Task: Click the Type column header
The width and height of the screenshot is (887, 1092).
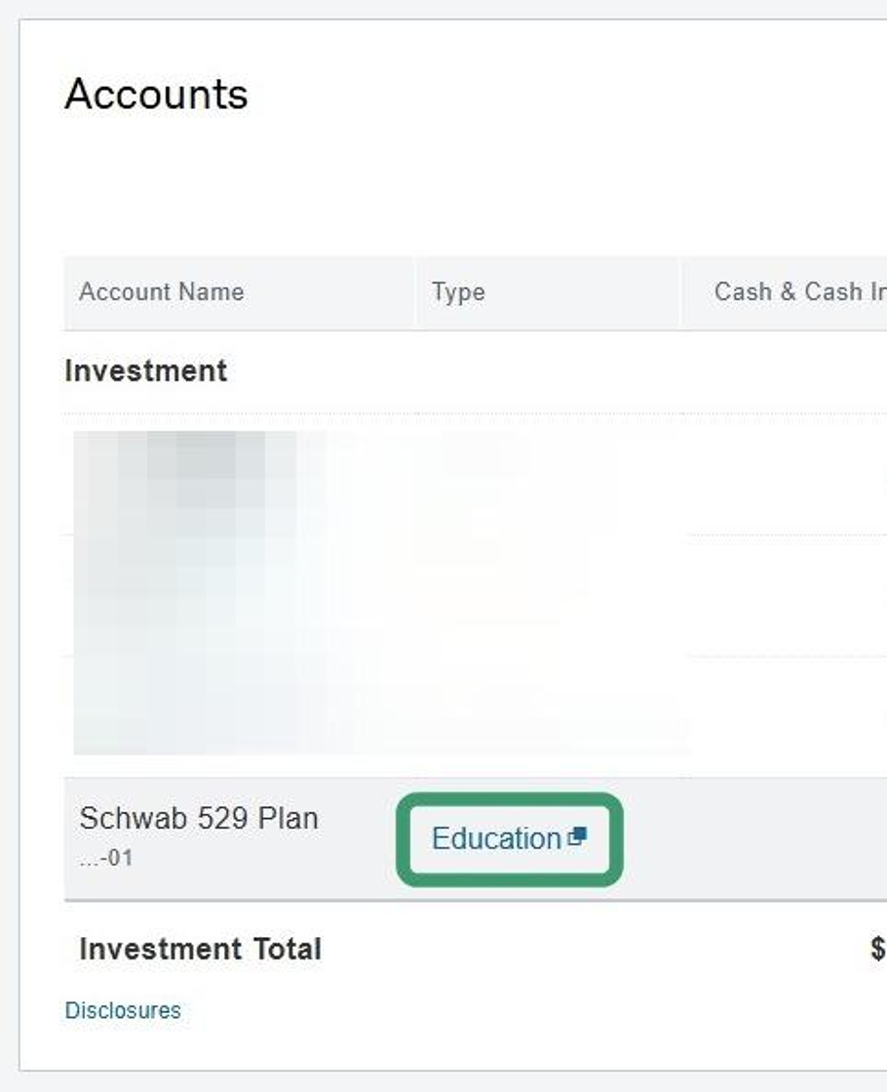Action: pyautogui.click(x=458, y=292)
